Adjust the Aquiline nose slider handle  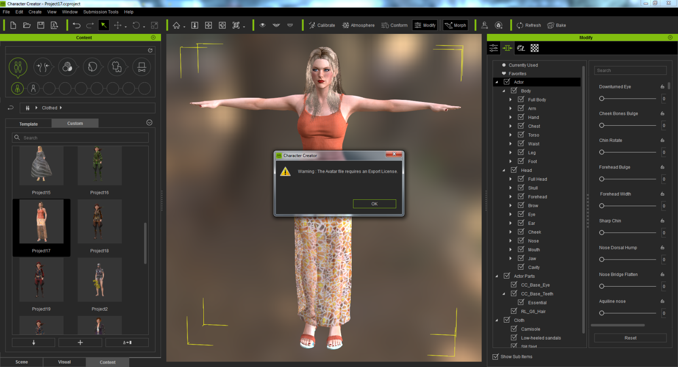(602, 313)
